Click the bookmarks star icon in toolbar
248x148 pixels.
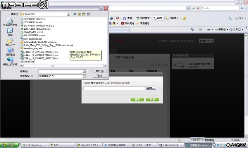[124, 18]
